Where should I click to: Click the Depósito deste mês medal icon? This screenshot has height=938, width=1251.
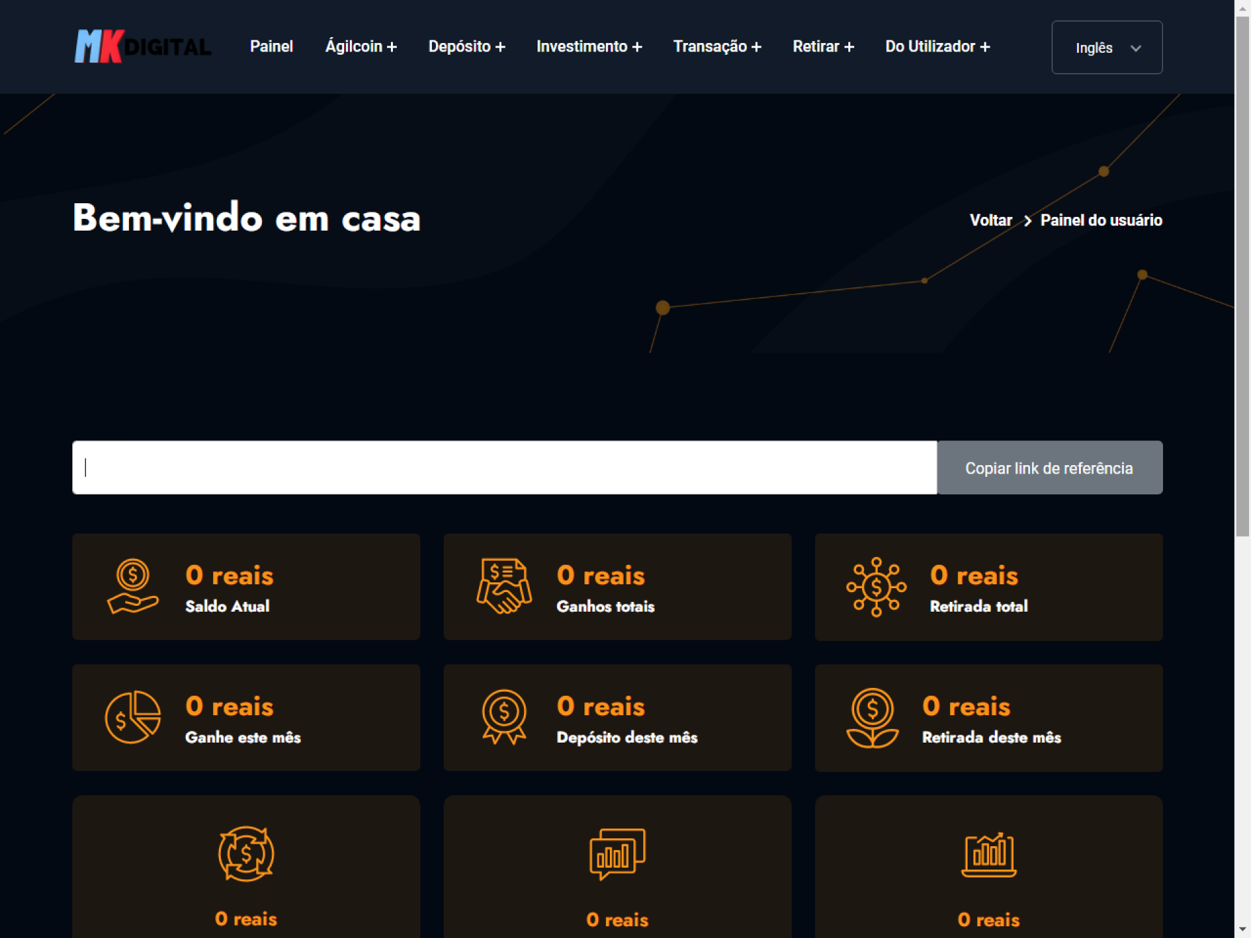click(504, 717)
